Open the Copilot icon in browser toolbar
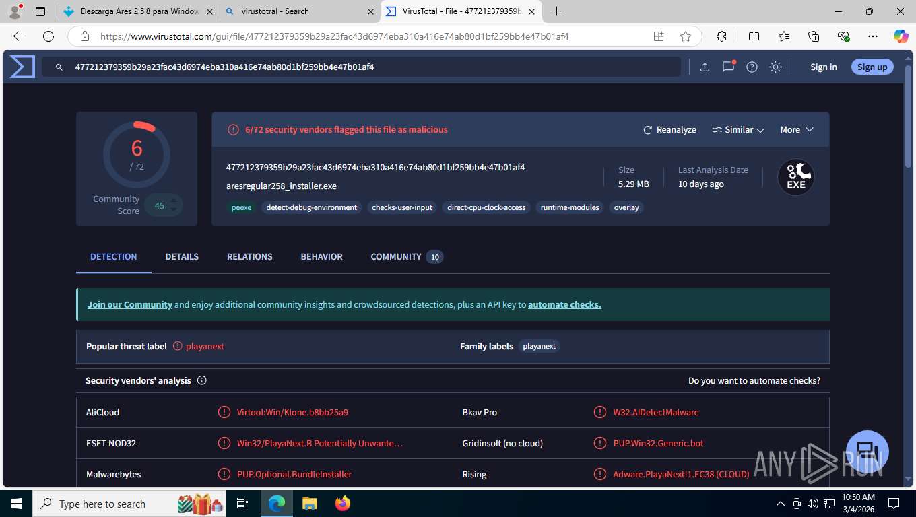The width and height of the screenshot is (916, 517). click(x=901, y=36)
